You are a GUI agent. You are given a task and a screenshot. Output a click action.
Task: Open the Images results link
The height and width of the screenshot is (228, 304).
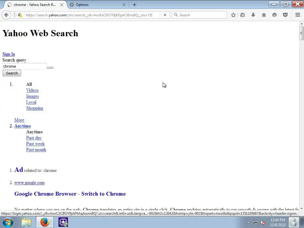(x=32, y=96)
